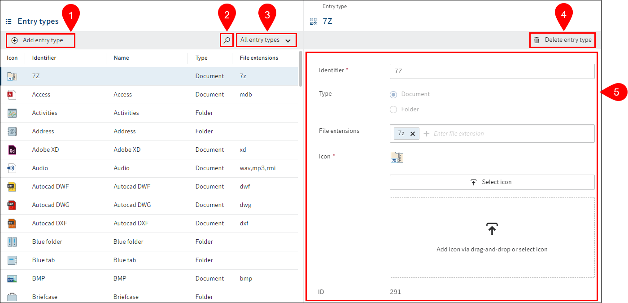
Task: Click the Adobe XD name cell
Action: pyautogui.click(x=127, y=150)
